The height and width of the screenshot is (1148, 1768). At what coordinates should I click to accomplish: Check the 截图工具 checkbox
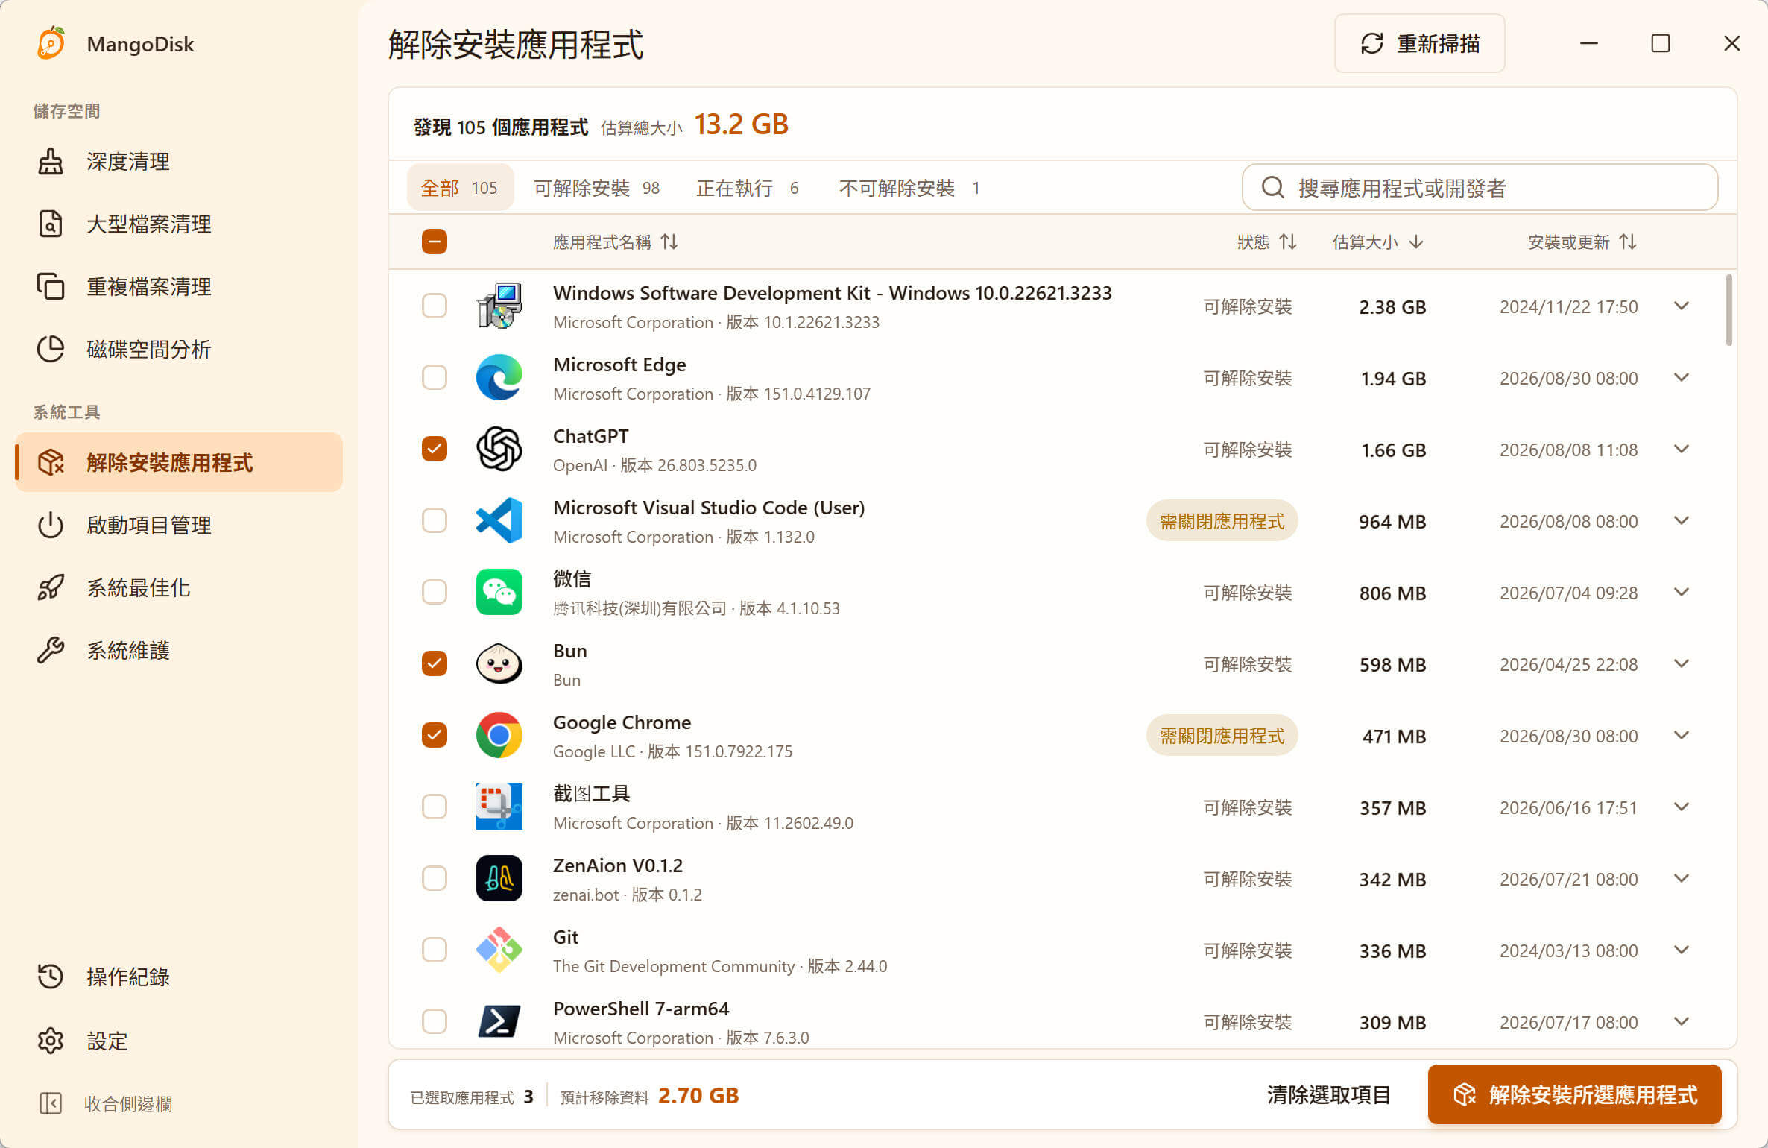(x=435, y=807)
